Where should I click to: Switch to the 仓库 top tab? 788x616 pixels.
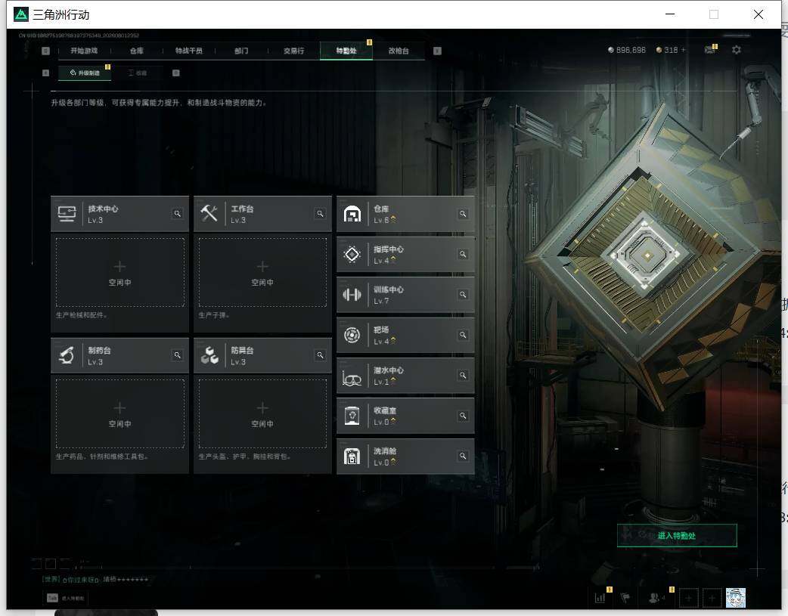(x=137, y=51)
